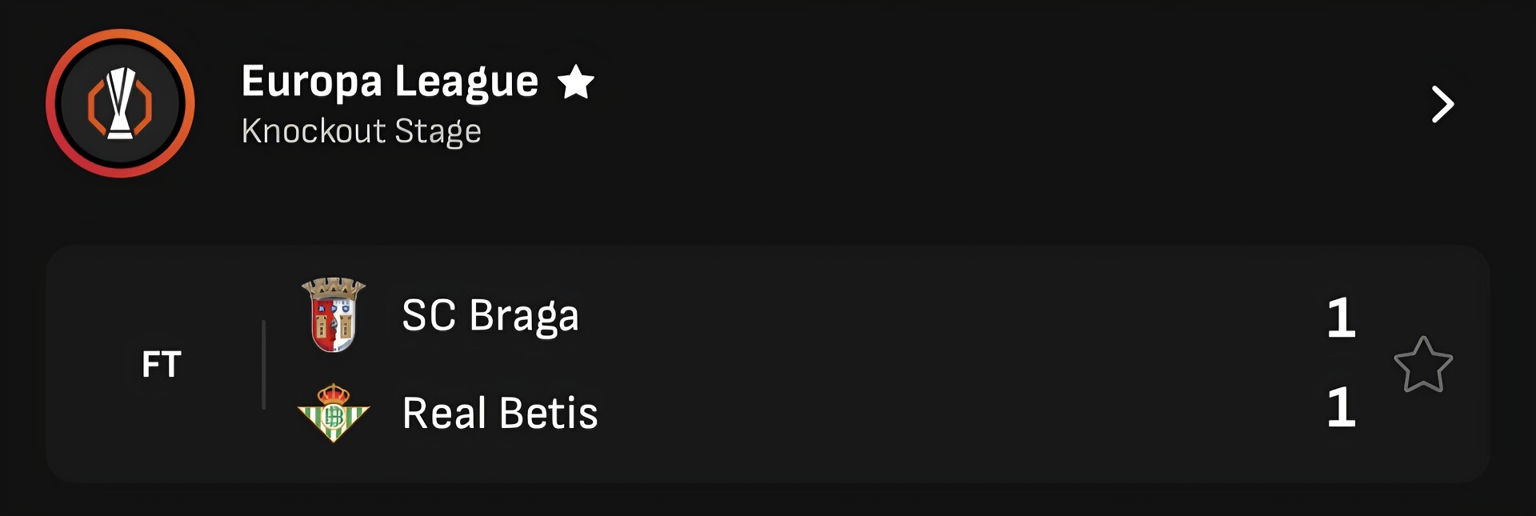
Task: Favorite the Braga vs Betis match star
Action: [x=1422, y=365]
